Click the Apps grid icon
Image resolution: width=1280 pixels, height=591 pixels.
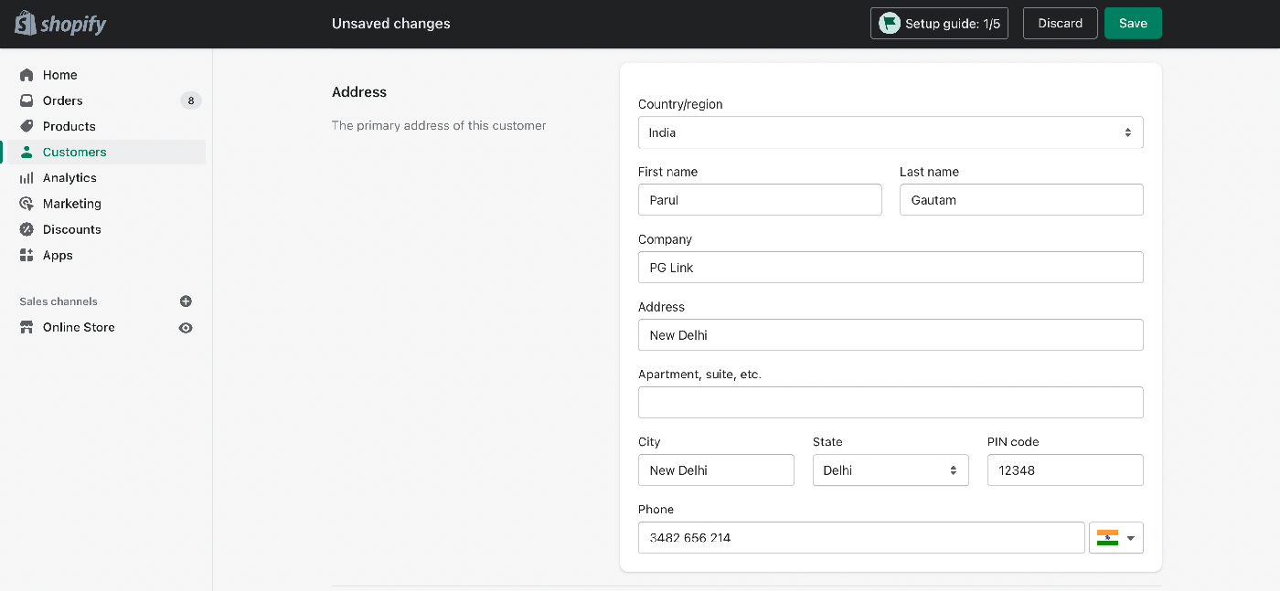[x=27, y=255]
